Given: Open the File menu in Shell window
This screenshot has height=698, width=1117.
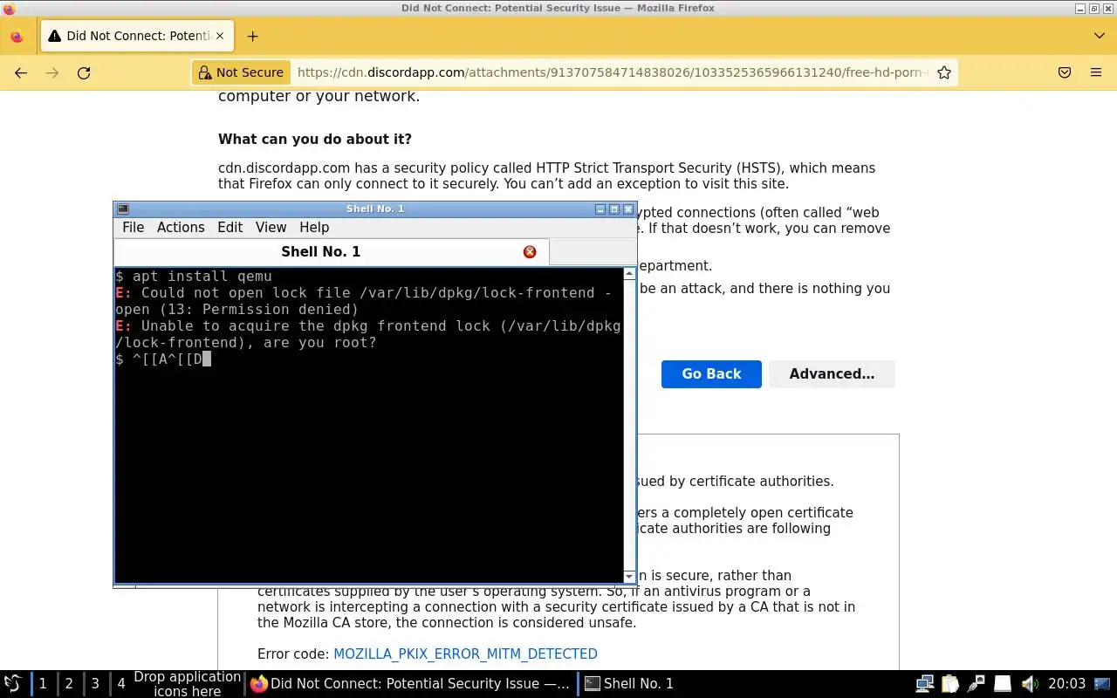Looking at the screenshot, I should 134,227.
